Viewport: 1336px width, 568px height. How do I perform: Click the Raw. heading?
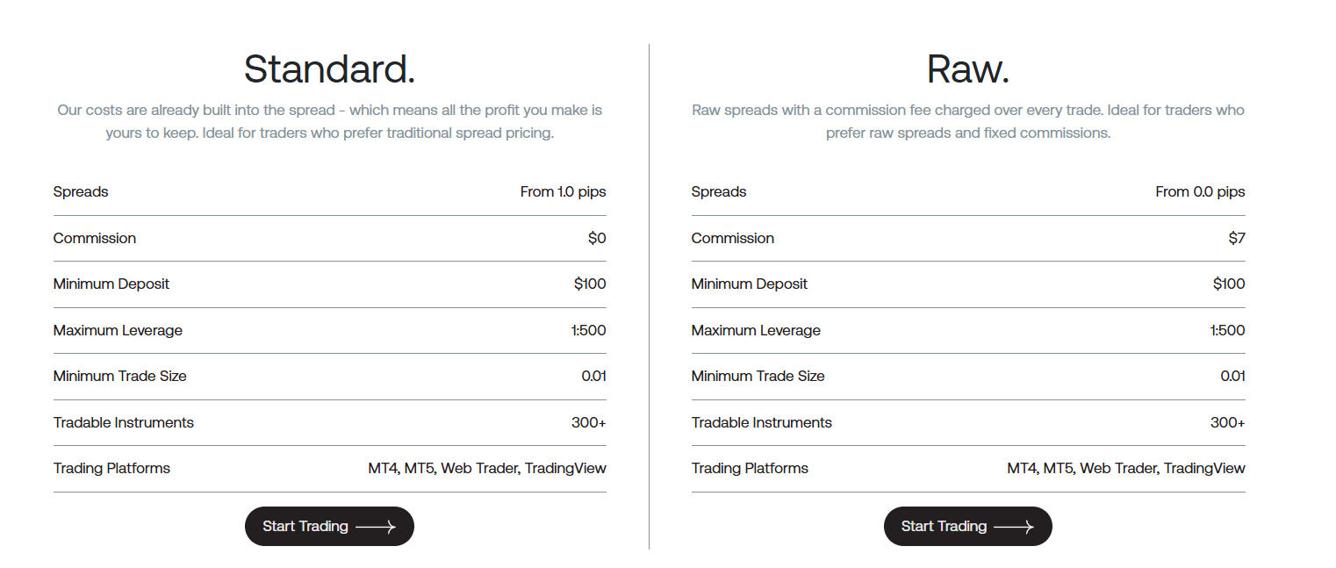click(x=967, y=68)
